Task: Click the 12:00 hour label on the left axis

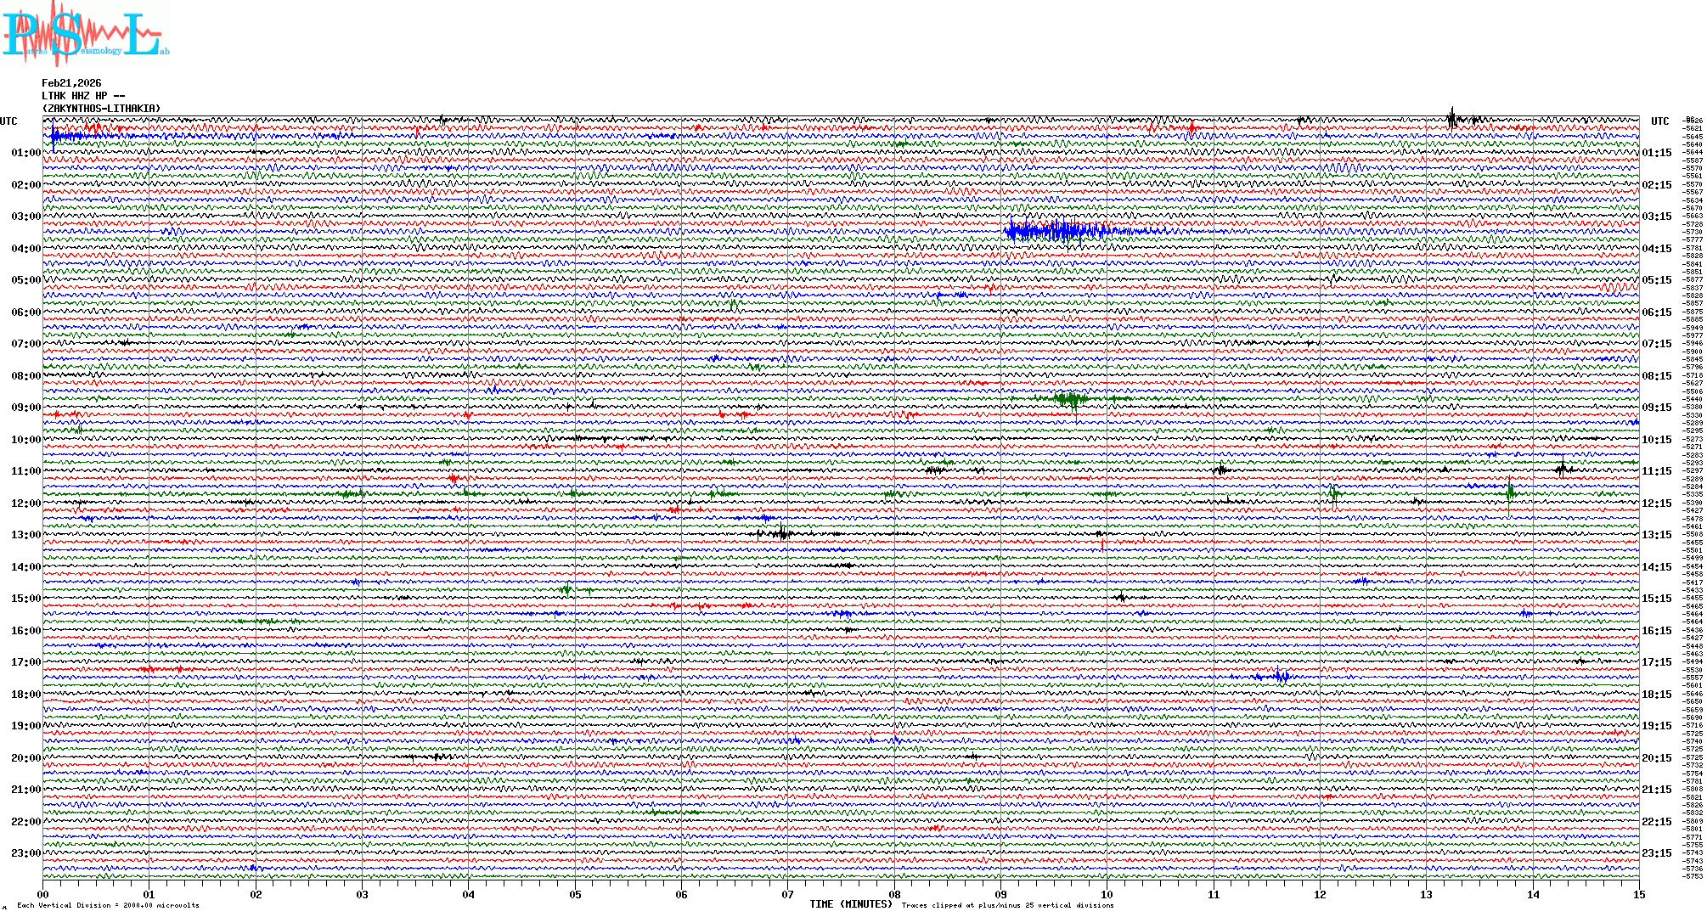Action: (x=25, y=504)
